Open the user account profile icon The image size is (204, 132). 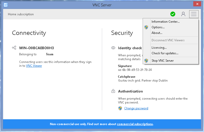(183, 14)
